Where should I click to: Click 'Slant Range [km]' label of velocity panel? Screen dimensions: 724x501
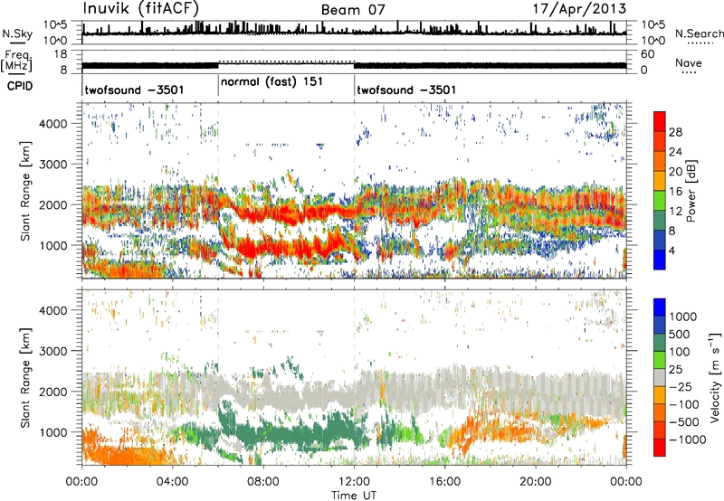pos(25,378)
